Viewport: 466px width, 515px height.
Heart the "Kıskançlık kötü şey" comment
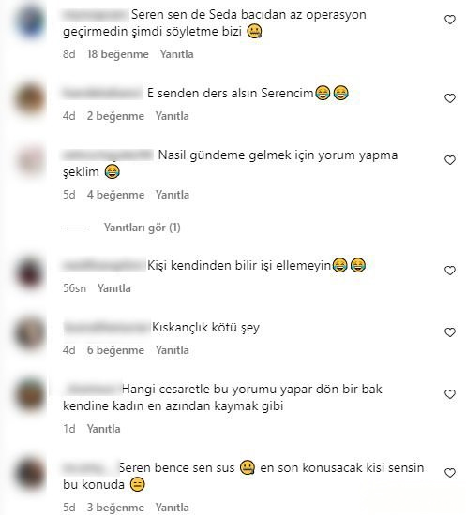point(450,332)
